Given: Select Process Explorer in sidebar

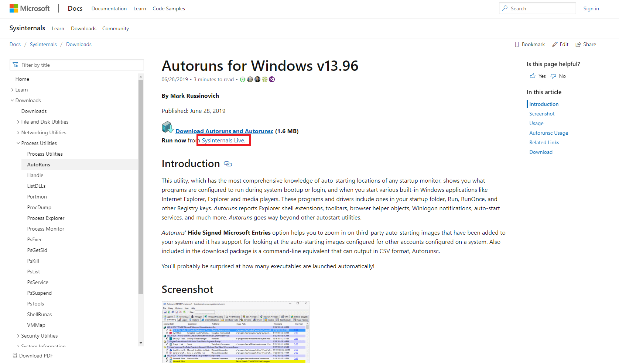Looking at the screenshot, I should tap(46, 218).
